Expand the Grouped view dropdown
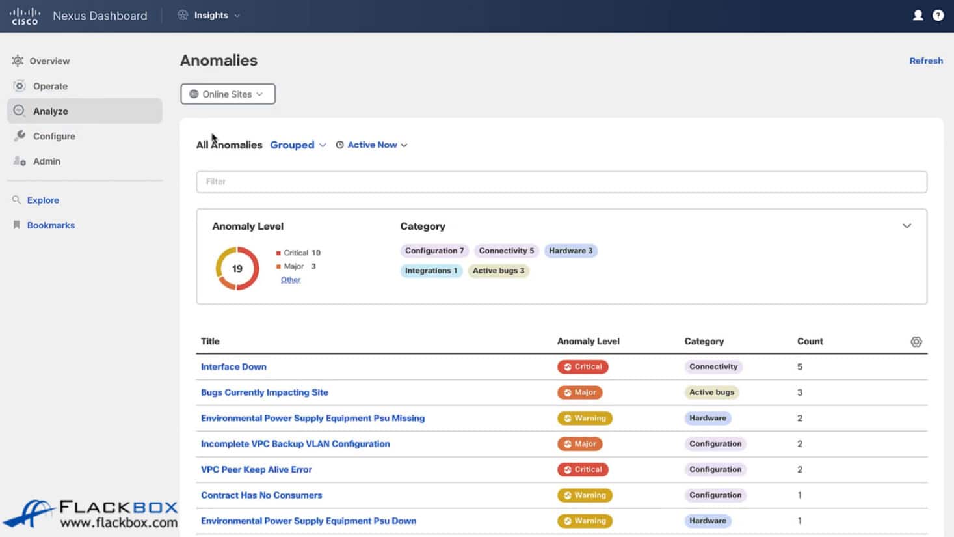Viewport: 954px width, 537px height. (298, 145)
